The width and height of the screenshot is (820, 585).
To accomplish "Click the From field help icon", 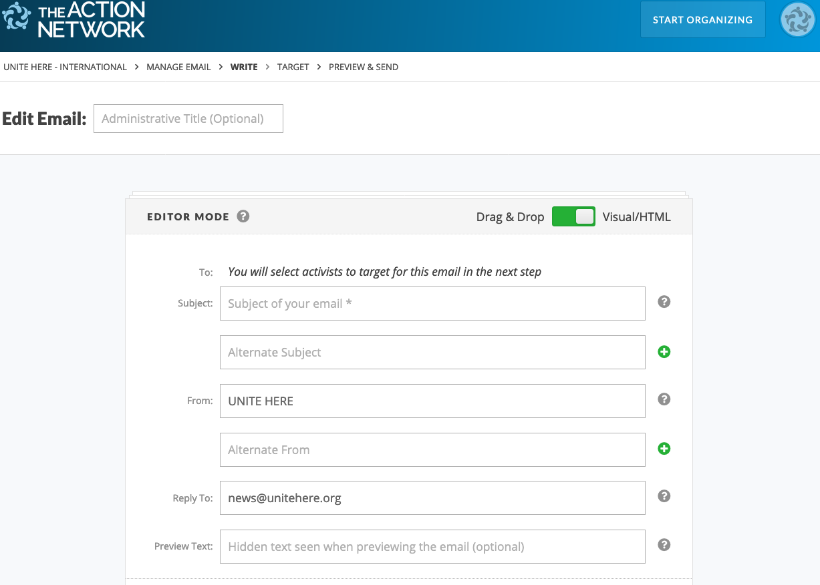I will [x=664, y=399].
